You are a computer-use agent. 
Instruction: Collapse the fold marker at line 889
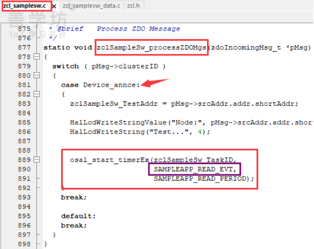[x=37, y=160]
